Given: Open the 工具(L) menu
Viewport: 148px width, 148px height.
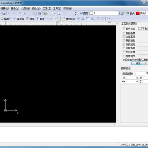Looking at the screenshot, I should pos(57,9).
